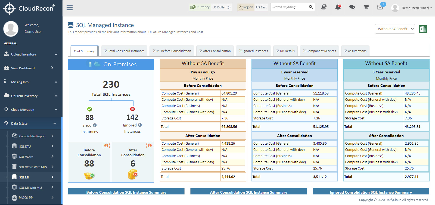435x205 pixels.
Task: Open the shopping cart icon
Action: 366,7
